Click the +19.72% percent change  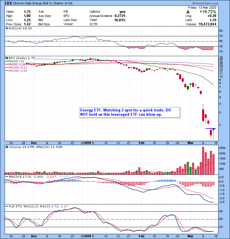[x=208, y=12]
